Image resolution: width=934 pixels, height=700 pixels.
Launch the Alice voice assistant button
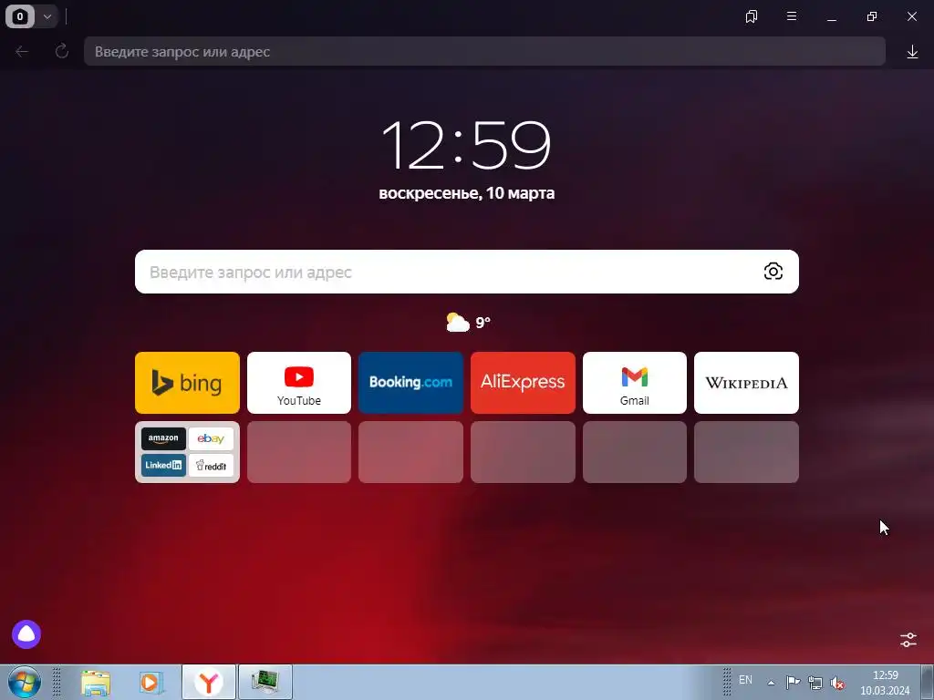(26, 634)
